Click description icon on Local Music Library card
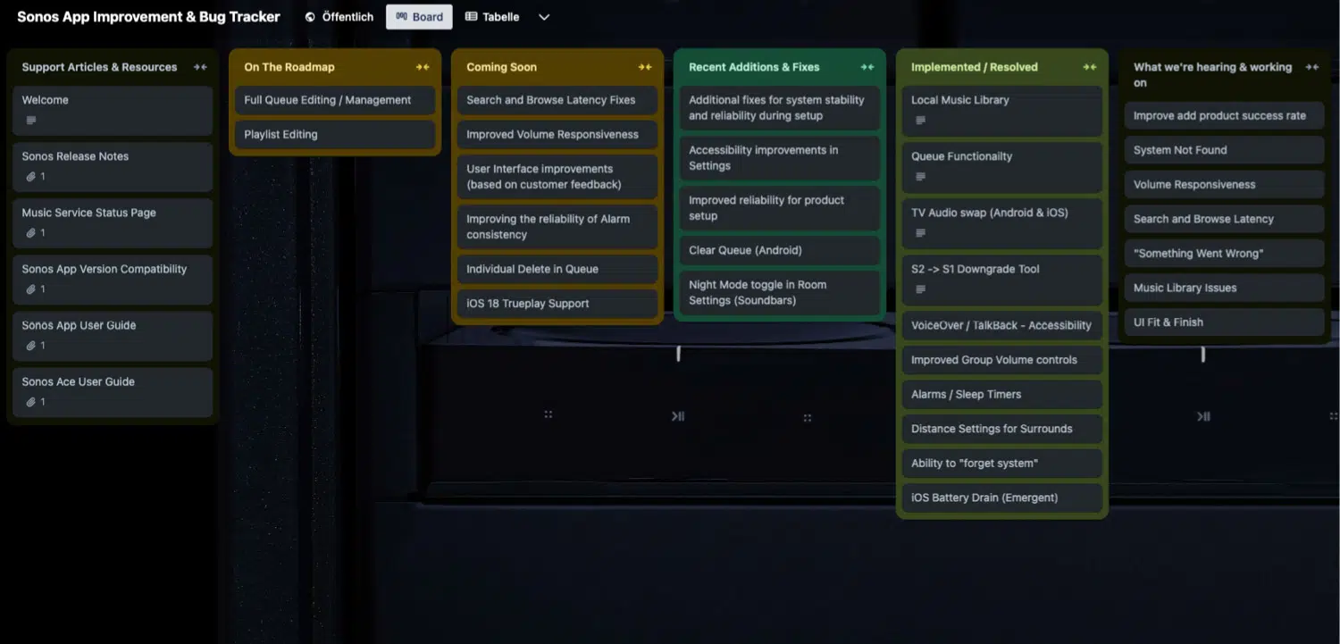The height and width of the screenshot is (644, 1340). (920, 121)
